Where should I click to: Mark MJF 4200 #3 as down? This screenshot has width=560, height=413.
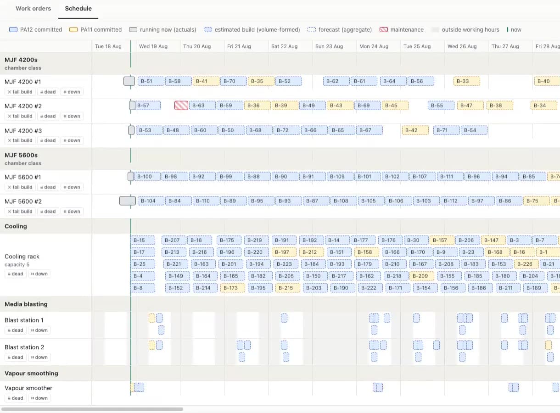72,140
